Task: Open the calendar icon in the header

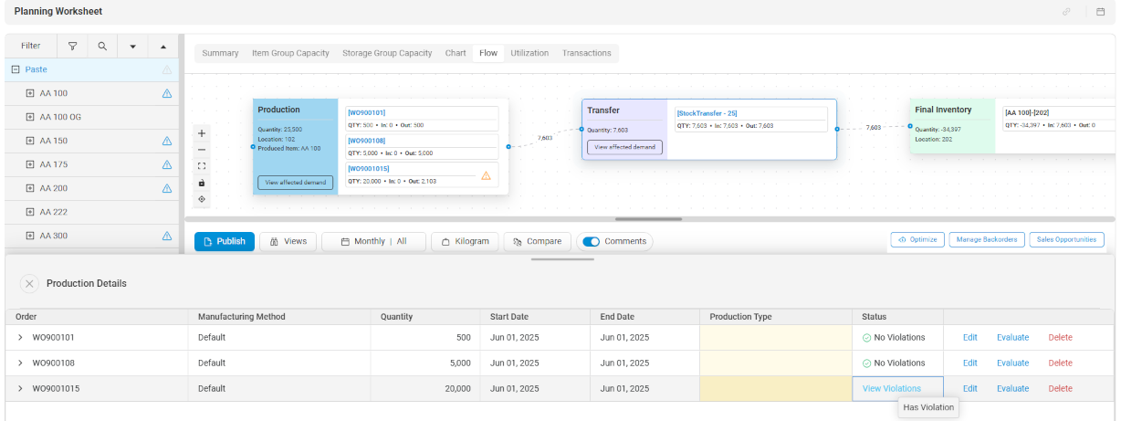Action: pos(1100,12)
